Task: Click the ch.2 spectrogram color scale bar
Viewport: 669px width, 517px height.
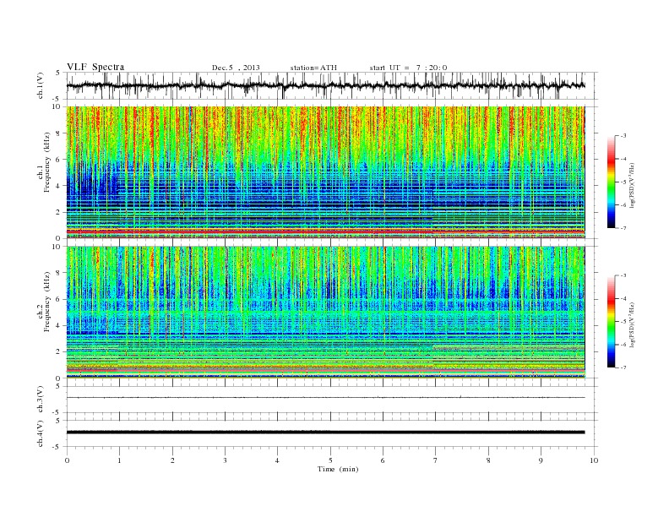Action: coord(611,322)
